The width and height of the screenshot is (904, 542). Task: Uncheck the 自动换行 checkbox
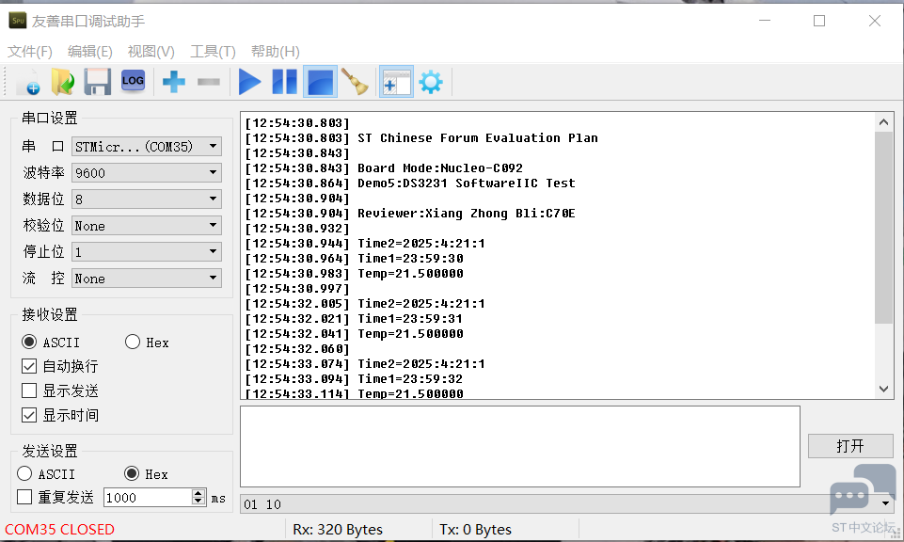coord(29,366)
